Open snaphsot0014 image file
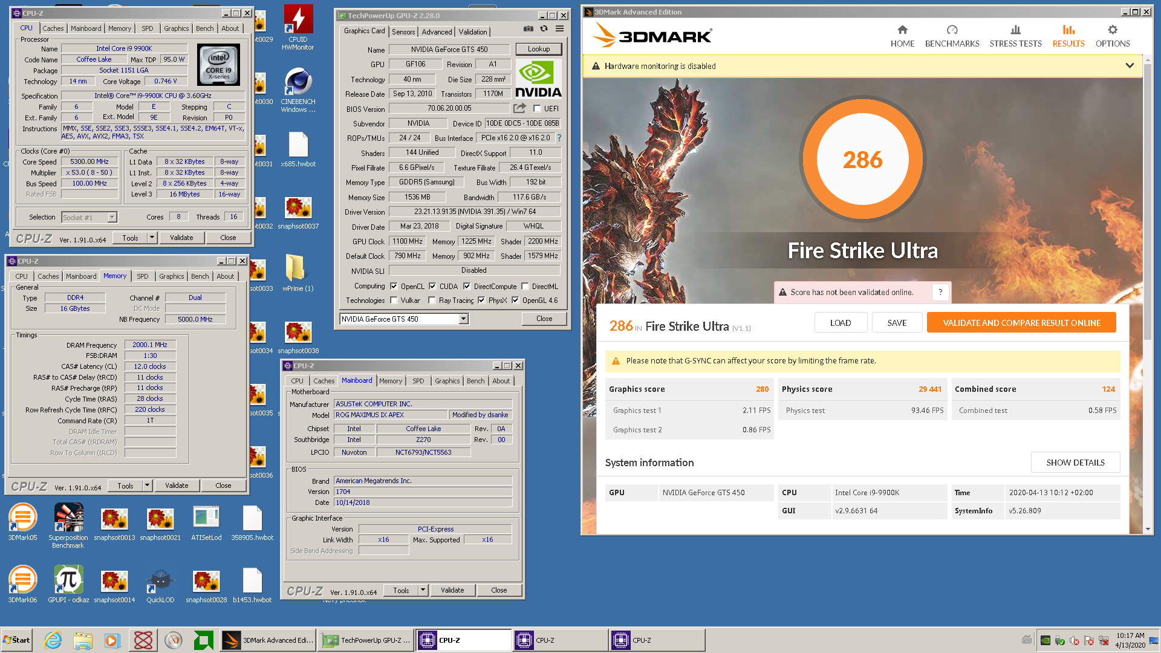The height and width of the screenshot is (653, 1161). pos(114,586)
